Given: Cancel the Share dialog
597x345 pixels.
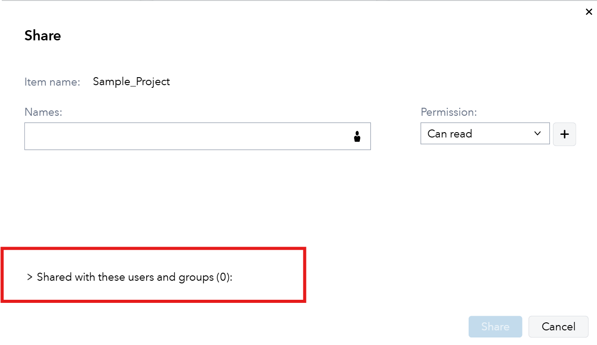Looking at the screenshot, I should pos(558,327).
